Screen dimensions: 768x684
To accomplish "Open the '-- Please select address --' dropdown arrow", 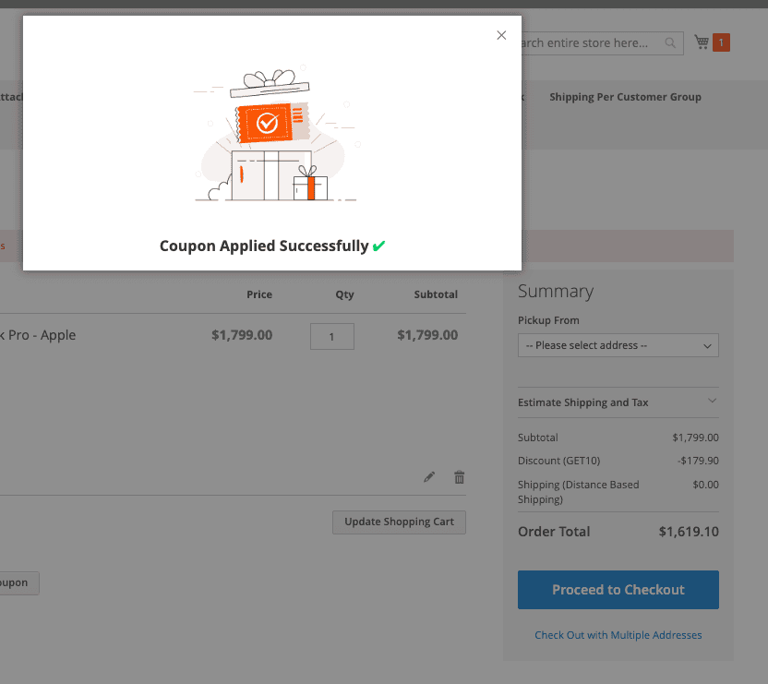I will (709, 345).
